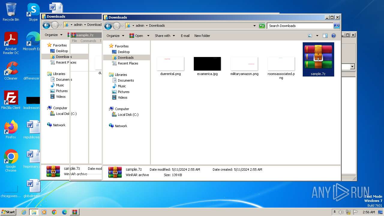This screenshot has width=384, height=216.
Task: Open recent pages dropdown in front window
Action: [122, 26]
